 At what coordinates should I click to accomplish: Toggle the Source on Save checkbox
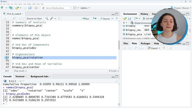[25, 19]
